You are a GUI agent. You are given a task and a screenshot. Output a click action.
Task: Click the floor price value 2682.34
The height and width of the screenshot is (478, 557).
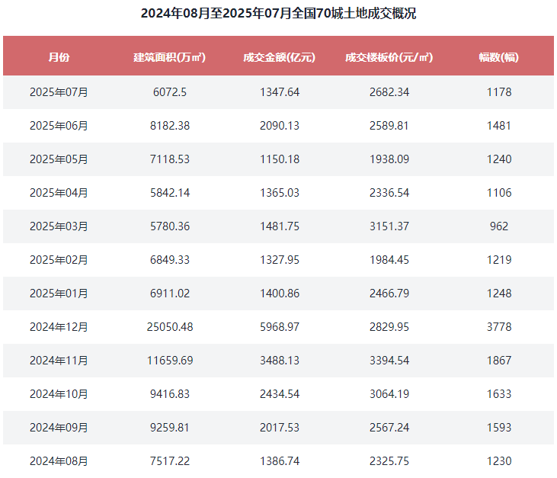point(389,92)
